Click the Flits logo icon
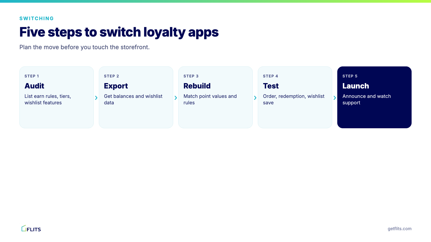Viewport: 431px width, 242px height. (31, 229)
